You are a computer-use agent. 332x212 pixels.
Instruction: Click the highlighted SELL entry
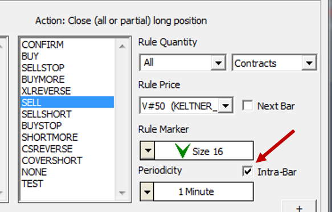click(67, 103)
